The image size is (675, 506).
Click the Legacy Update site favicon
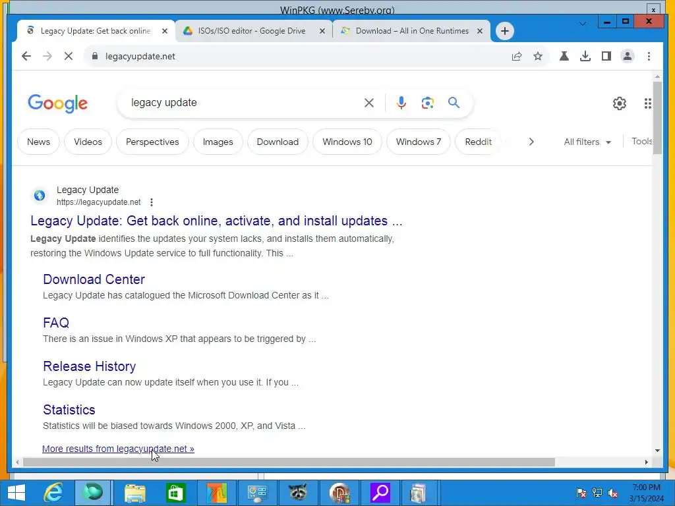(x=40, y=196)
